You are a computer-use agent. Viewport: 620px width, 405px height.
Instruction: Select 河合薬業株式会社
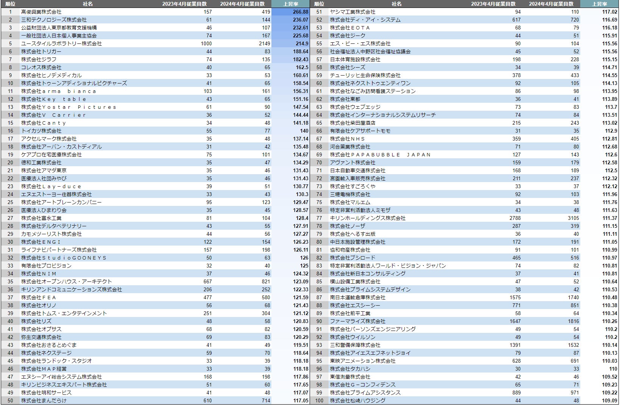pos(350,147)
